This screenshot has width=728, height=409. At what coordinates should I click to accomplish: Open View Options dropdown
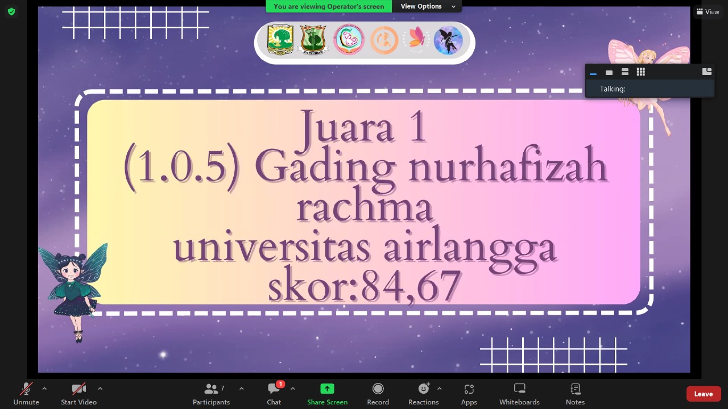click(428, 6)
